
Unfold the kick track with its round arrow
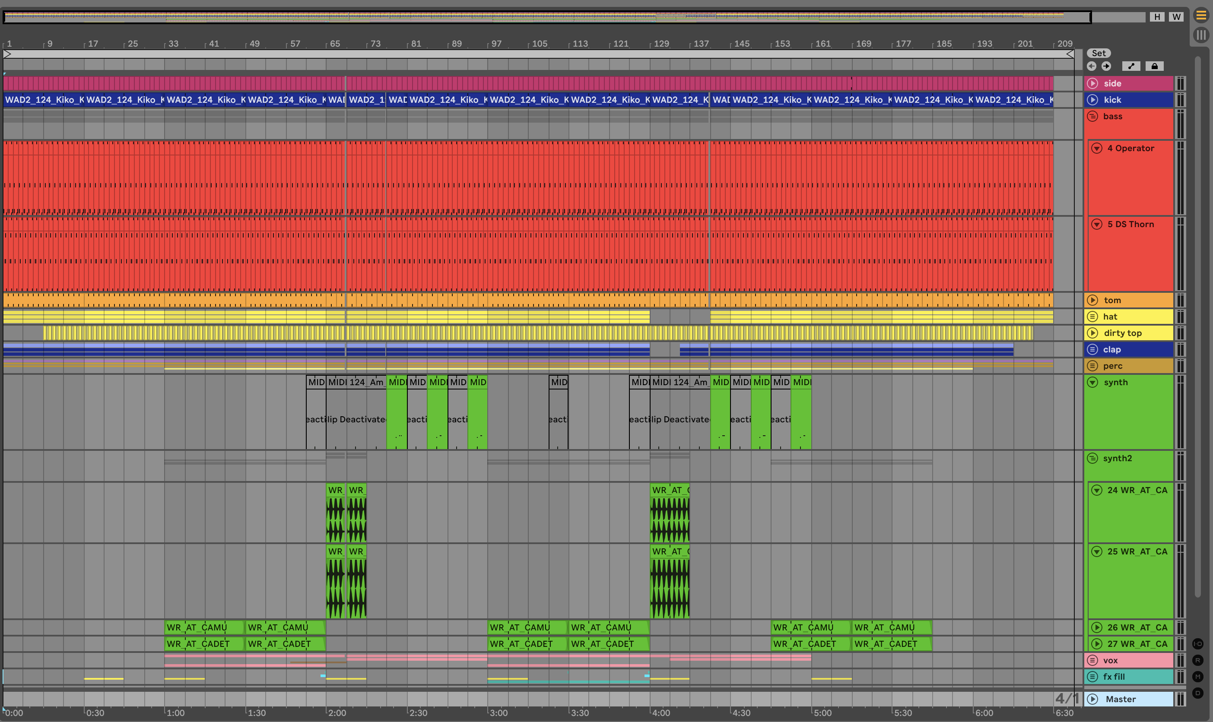[1092, 100]
